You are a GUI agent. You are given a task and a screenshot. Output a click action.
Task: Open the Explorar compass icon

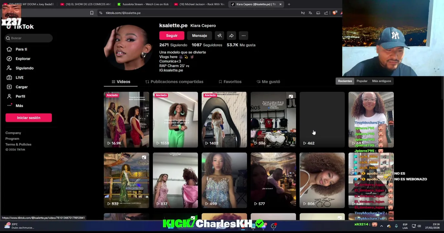9,59
